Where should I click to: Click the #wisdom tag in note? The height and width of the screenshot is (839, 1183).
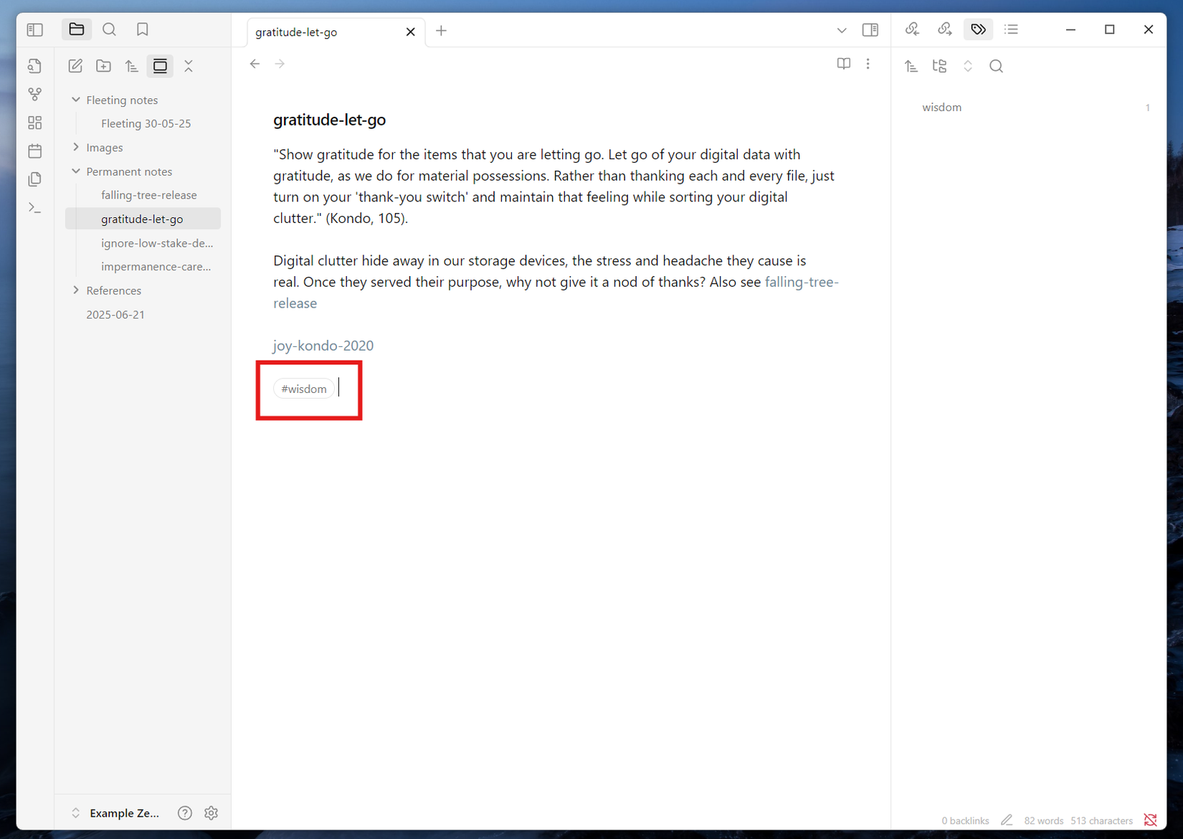304,389
